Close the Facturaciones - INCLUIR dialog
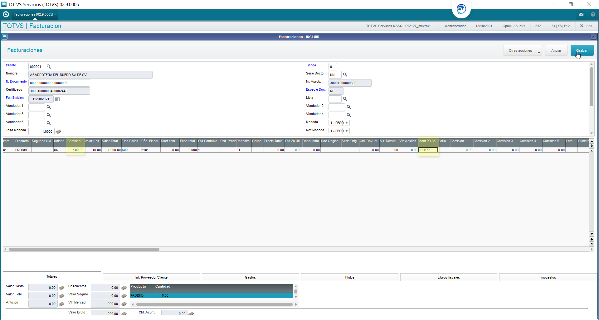Screen dimensions: 599x320 point(593,37)
